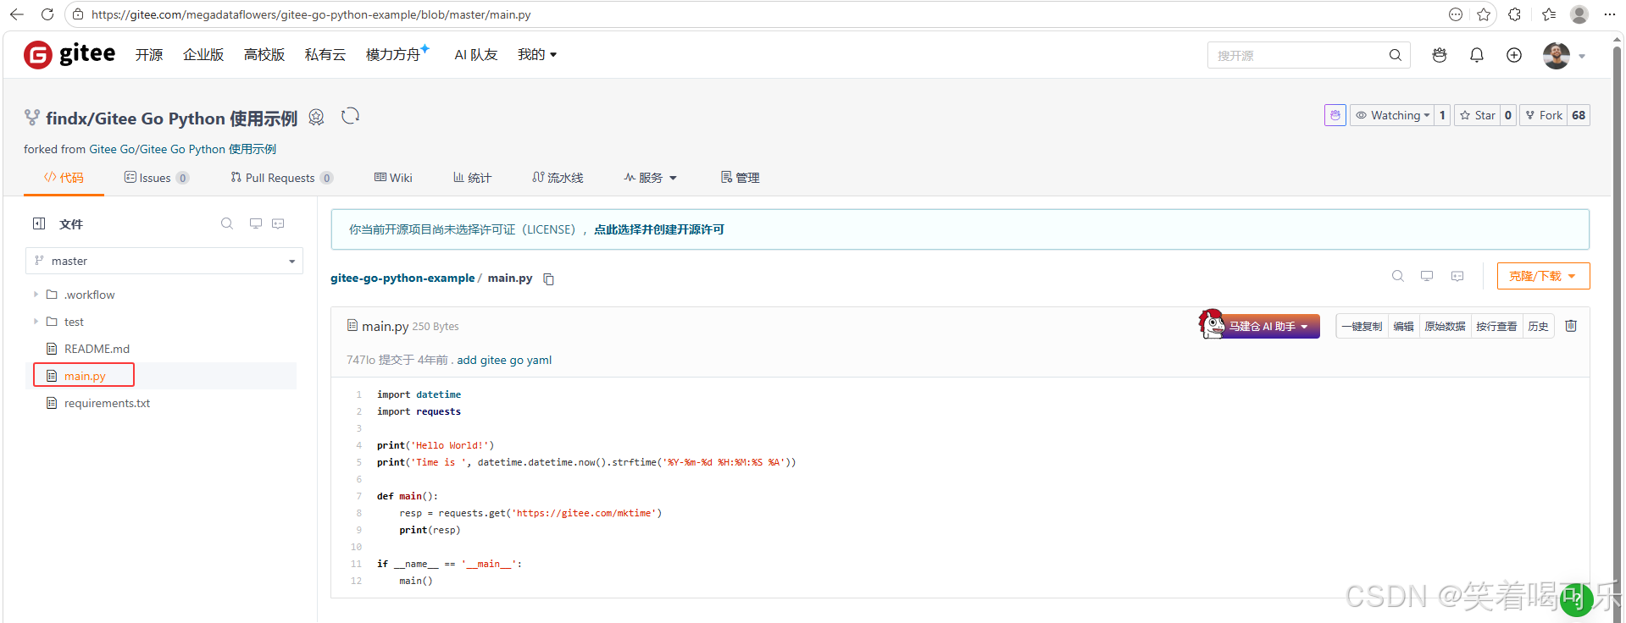Open the Wiki tab

click(x=393, y=178)
